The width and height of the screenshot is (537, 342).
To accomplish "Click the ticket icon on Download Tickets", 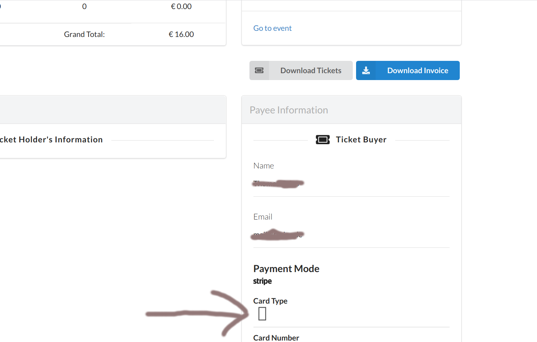I will [x=259, y=70].
